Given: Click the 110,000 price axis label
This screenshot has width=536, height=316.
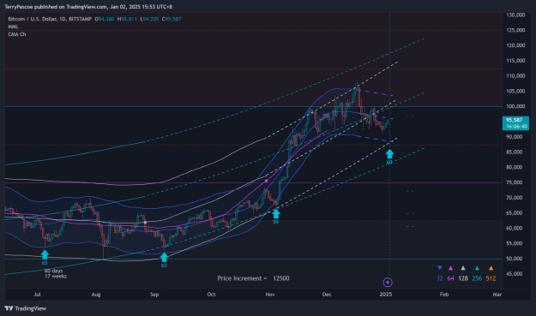Looking at the screenshot, I should coord(515,75).
